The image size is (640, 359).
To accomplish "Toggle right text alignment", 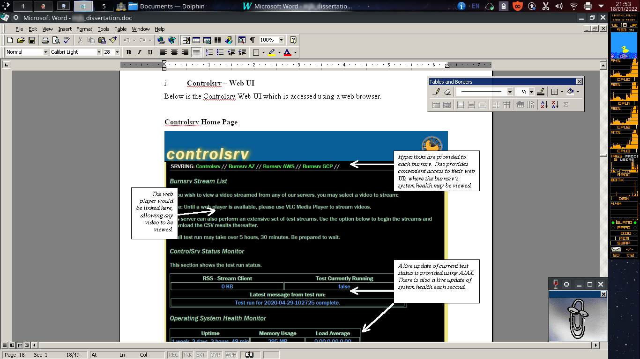I will (185, 52).
